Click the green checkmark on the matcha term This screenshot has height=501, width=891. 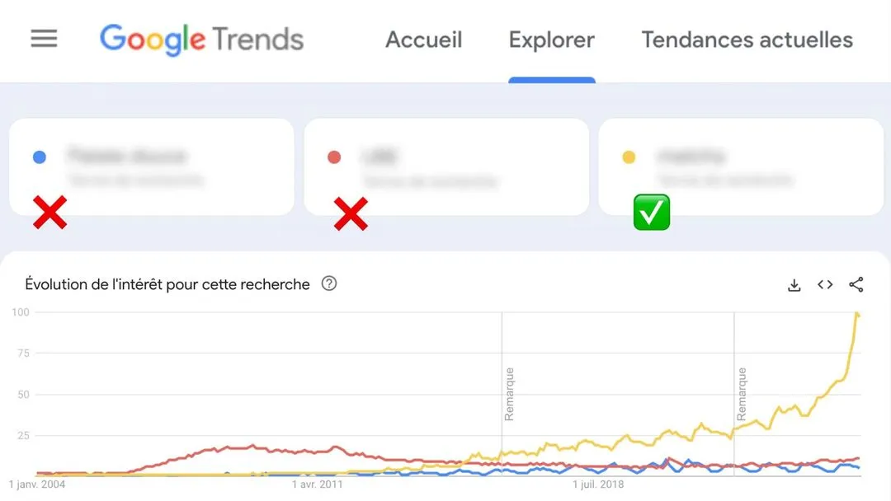651,213
